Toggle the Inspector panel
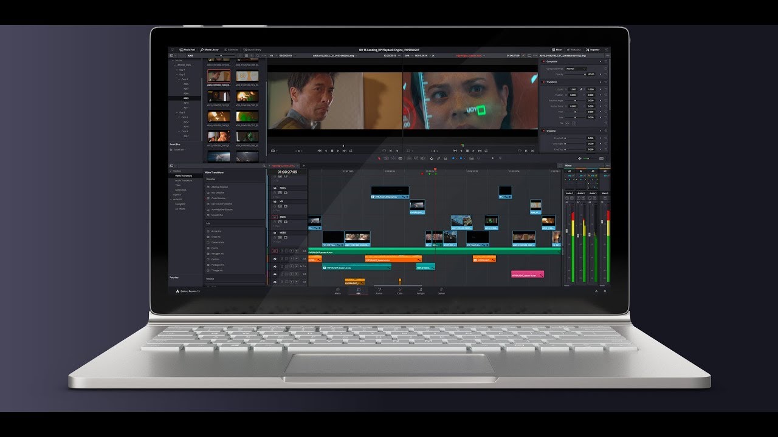This screenshot has height=437, width=778. tap(593, 50)
